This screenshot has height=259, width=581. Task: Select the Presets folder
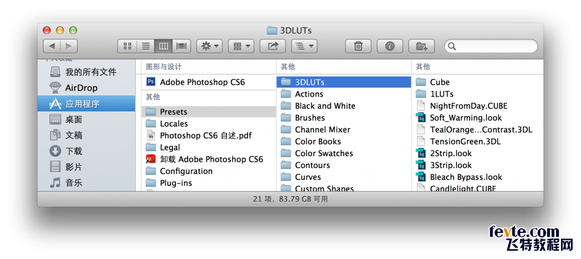pos(209,112)
